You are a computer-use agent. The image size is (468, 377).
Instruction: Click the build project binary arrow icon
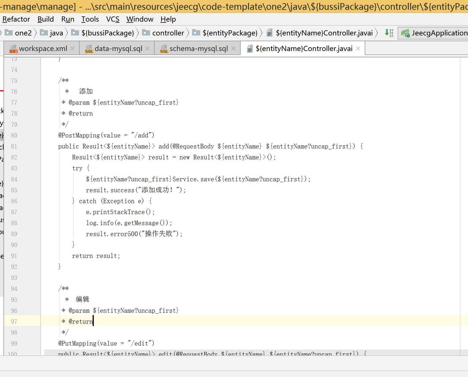[x=389, y=33]
